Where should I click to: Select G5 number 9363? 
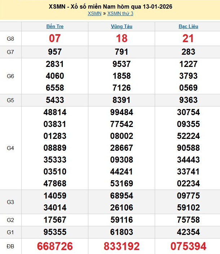coord(188,100)
